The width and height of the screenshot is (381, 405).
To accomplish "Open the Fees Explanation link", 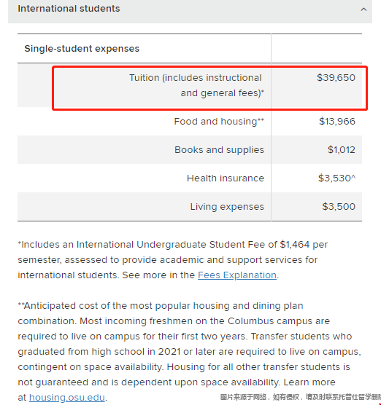I will [x=237, y=275].
